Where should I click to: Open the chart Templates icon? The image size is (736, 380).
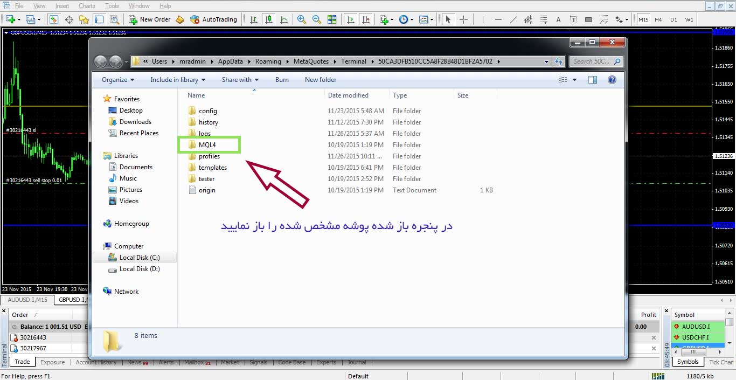[x=423, y=19]
